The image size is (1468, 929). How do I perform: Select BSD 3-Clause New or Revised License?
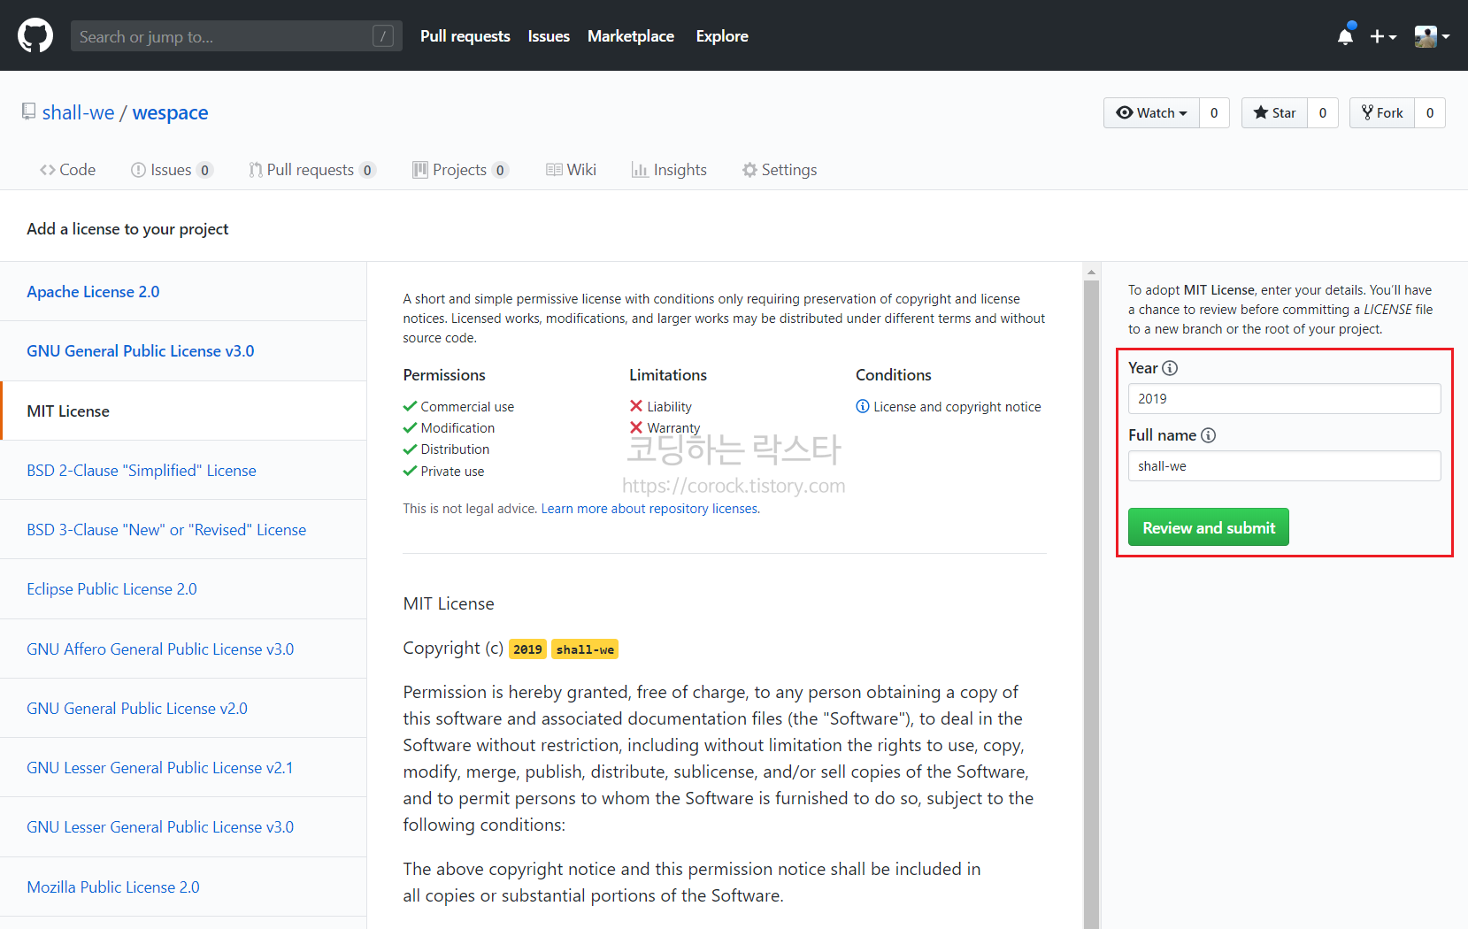183,529
